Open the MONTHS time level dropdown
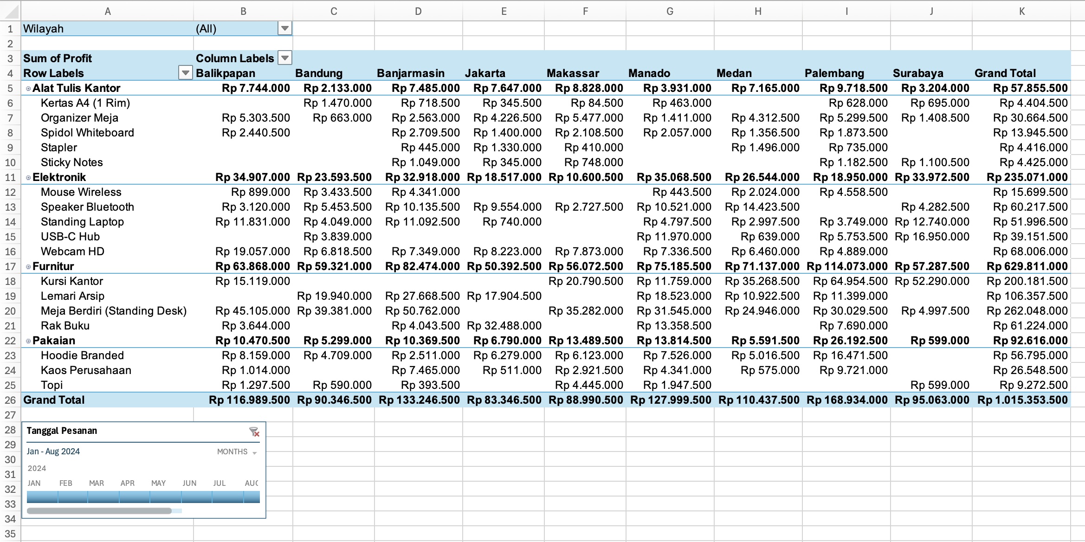 [x=237, y=452]
